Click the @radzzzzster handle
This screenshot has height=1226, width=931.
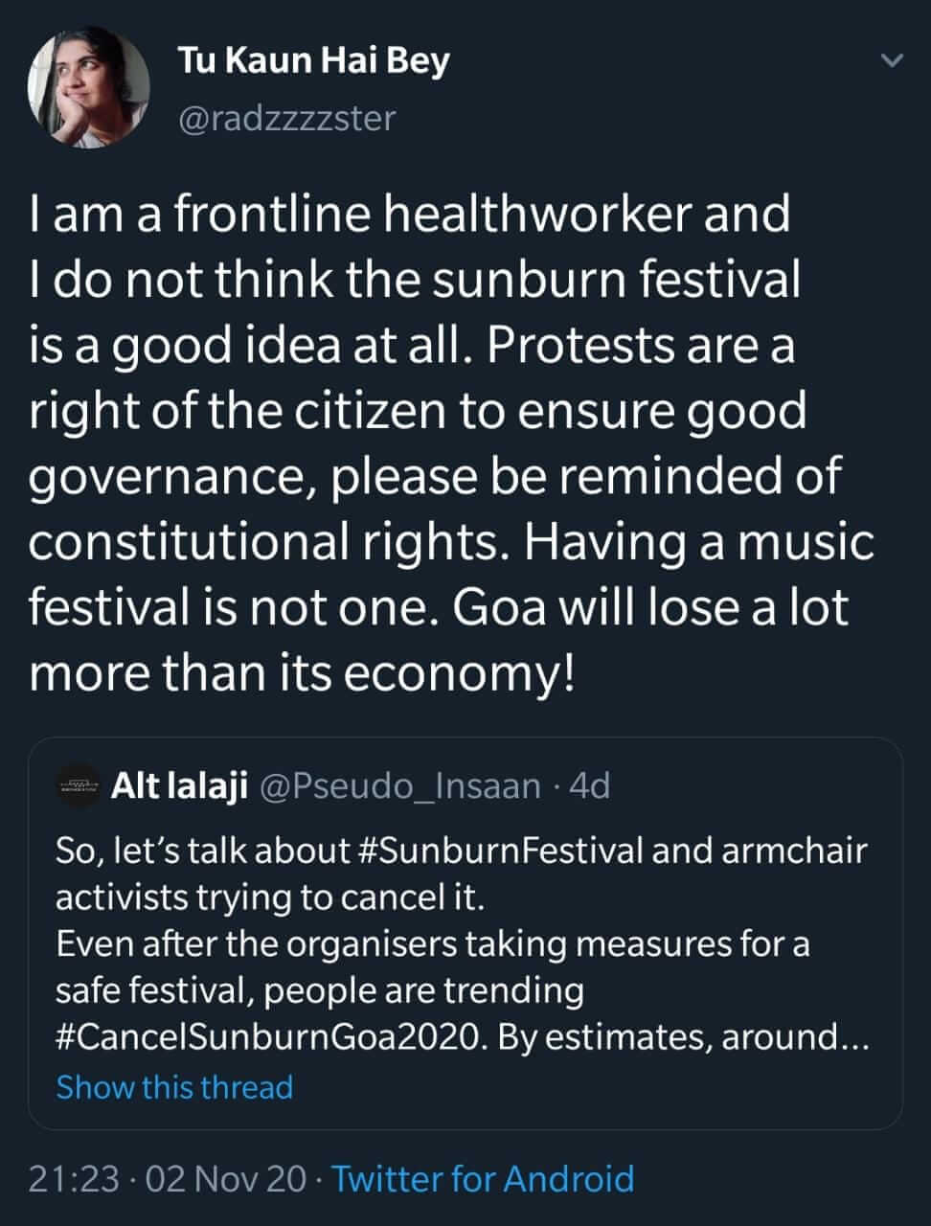coord(286,119)
